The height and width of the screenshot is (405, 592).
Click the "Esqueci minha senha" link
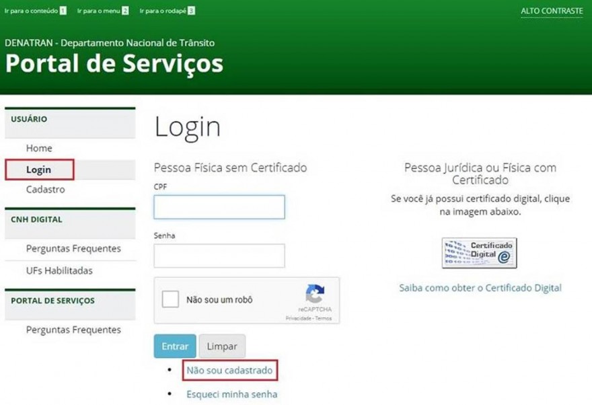coord(231,394)
